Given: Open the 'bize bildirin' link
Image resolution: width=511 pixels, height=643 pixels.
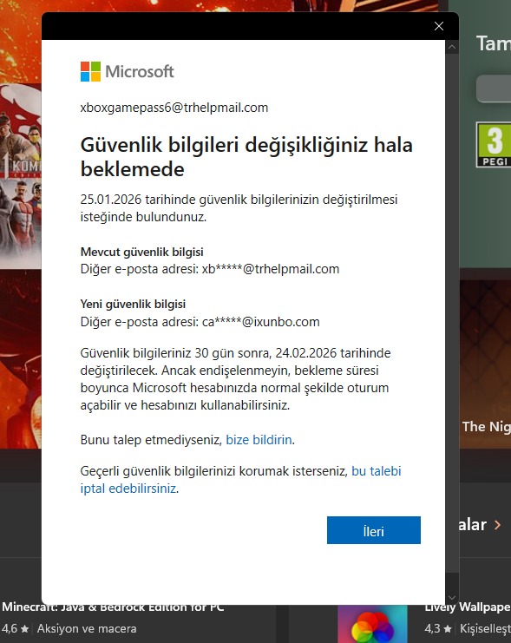Looking at the screenshot, I should pyautogui.click(x=259, y=440).
